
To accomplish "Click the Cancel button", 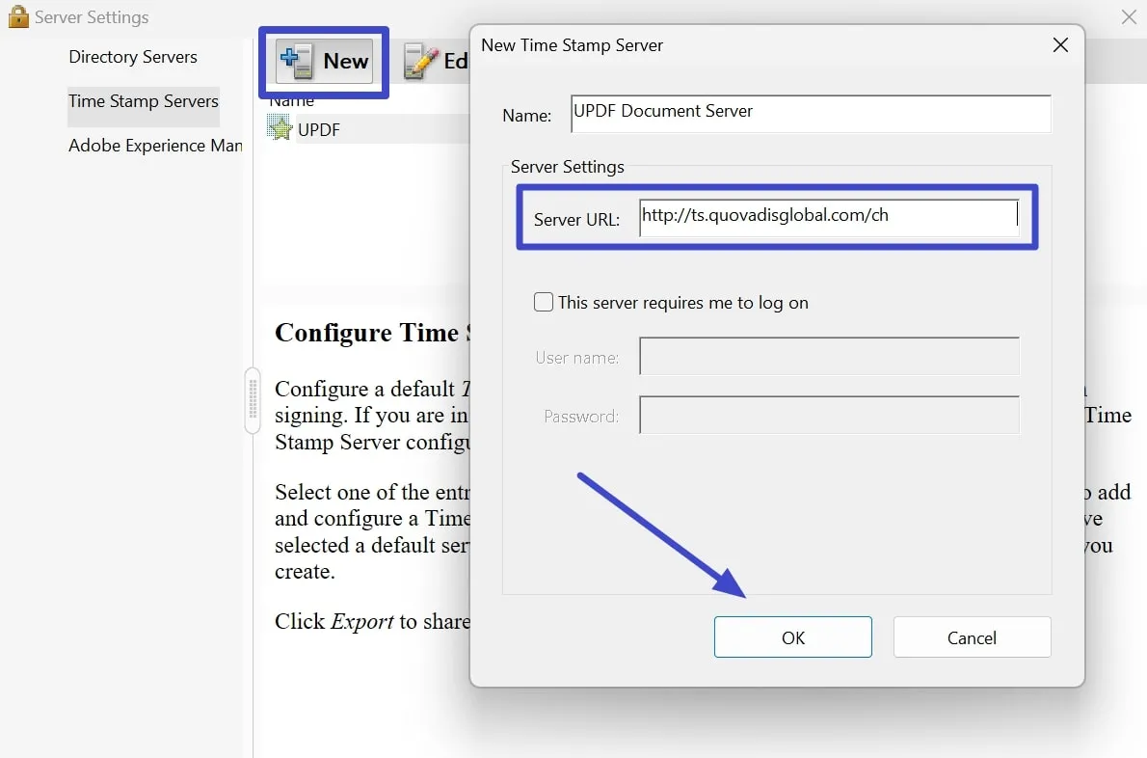I will point(971,637).
